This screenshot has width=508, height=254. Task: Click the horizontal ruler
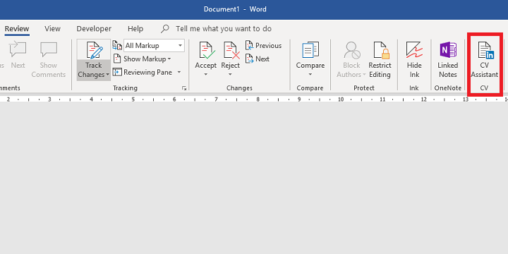pos(254,99)
